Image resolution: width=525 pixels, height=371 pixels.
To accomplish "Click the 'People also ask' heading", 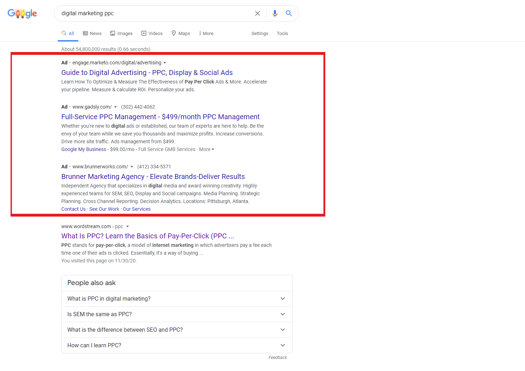I will tap(91, 283).
